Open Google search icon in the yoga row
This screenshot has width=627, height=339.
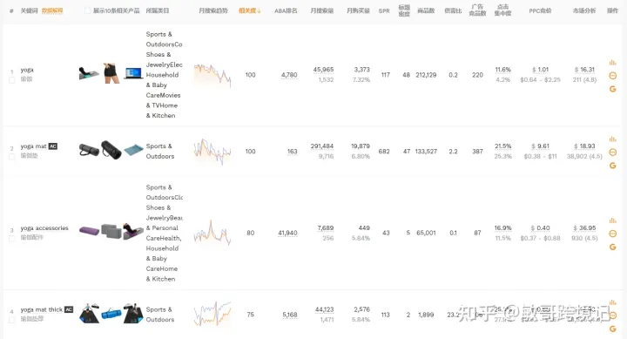coord(612,89)
